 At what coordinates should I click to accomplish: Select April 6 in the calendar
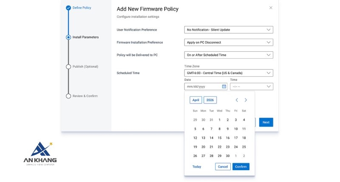[203, 129]
